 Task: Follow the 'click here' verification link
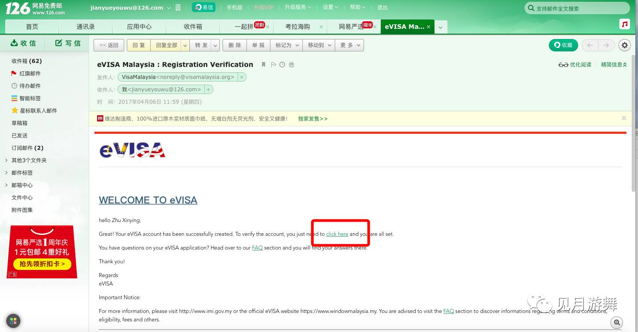(337, 234)
